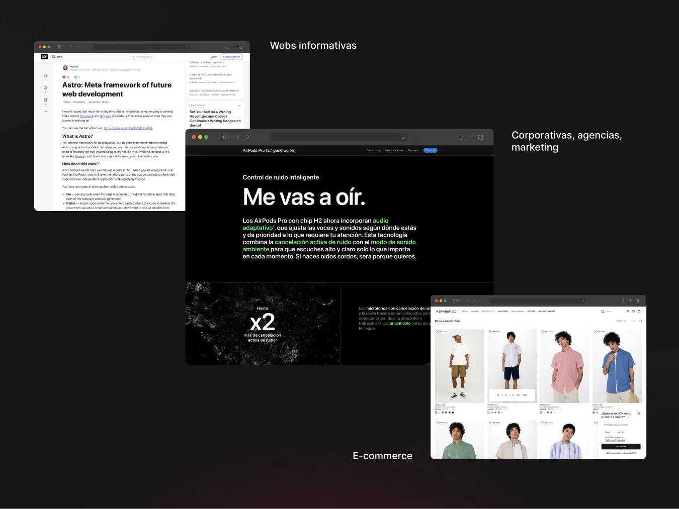679x509 pixels.
Task: Open the Skypack link in dev.to article
Action: click(x=106, y=116)
